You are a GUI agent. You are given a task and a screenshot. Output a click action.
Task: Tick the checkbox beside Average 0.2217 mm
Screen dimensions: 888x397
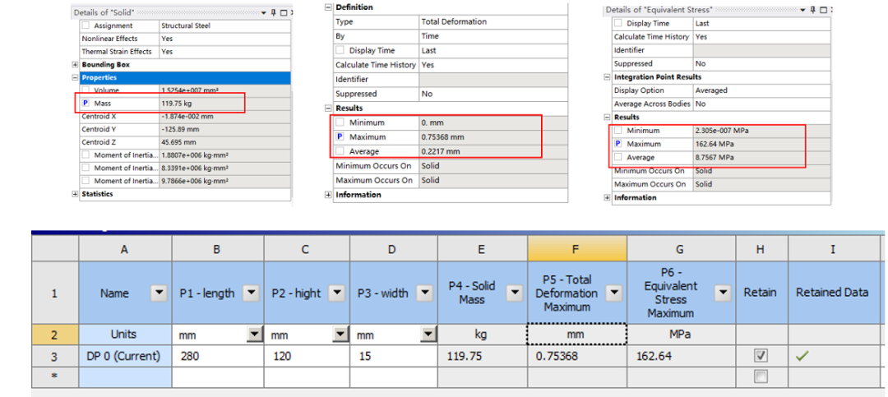[340, 152]
